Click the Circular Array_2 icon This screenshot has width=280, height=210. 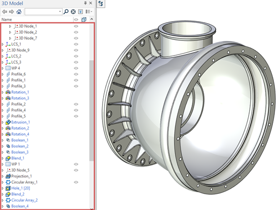tap(8, 200)
